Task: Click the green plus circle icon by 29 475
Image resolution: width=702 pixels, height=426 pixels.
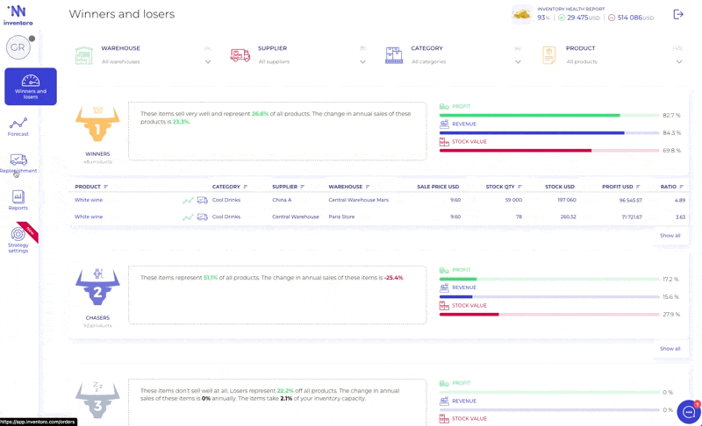Action: click(562, 18)
